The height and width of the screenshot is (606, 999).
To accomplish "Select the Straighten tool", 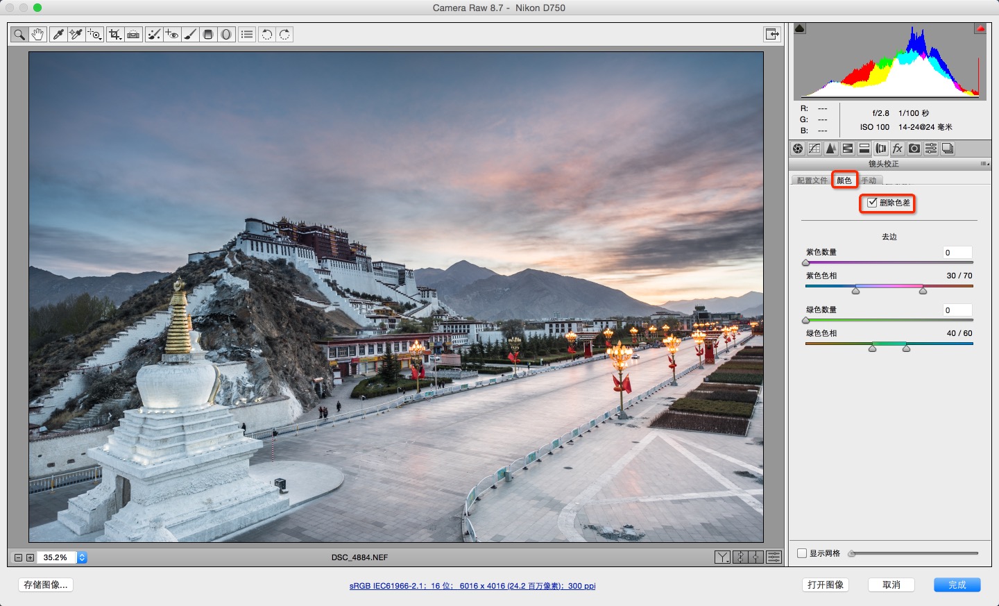I will point(134,34).
